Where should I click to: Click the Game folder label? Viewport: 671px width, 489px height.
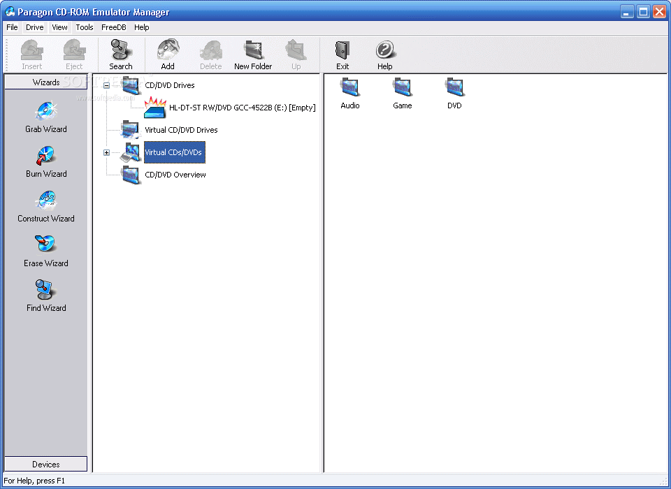403,105
